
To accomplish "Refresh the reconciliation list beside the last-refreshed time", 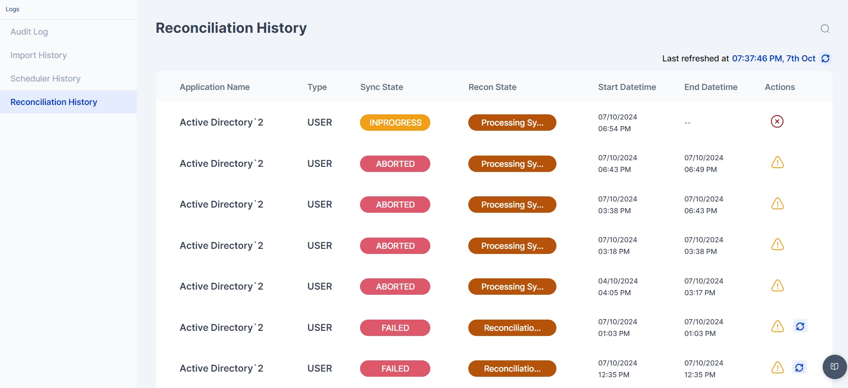I will coord(825,59).
